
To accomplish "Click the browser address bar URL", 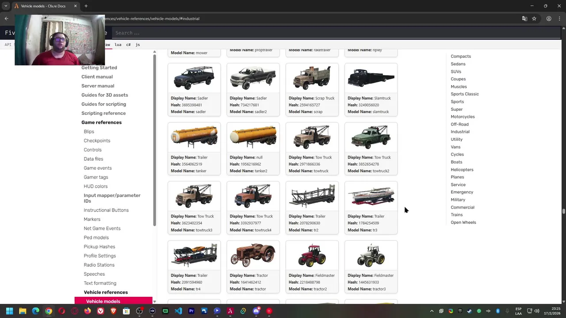I will tap(152, 19).
